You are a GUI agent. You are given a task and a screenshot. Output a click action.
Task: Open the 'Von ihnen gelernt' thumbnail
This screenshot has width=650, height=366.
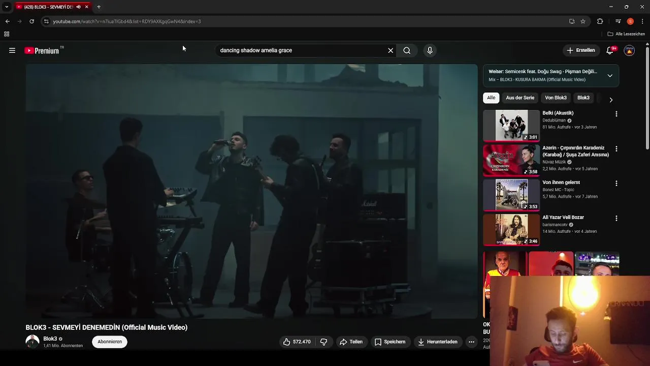(x=511, y=195)
